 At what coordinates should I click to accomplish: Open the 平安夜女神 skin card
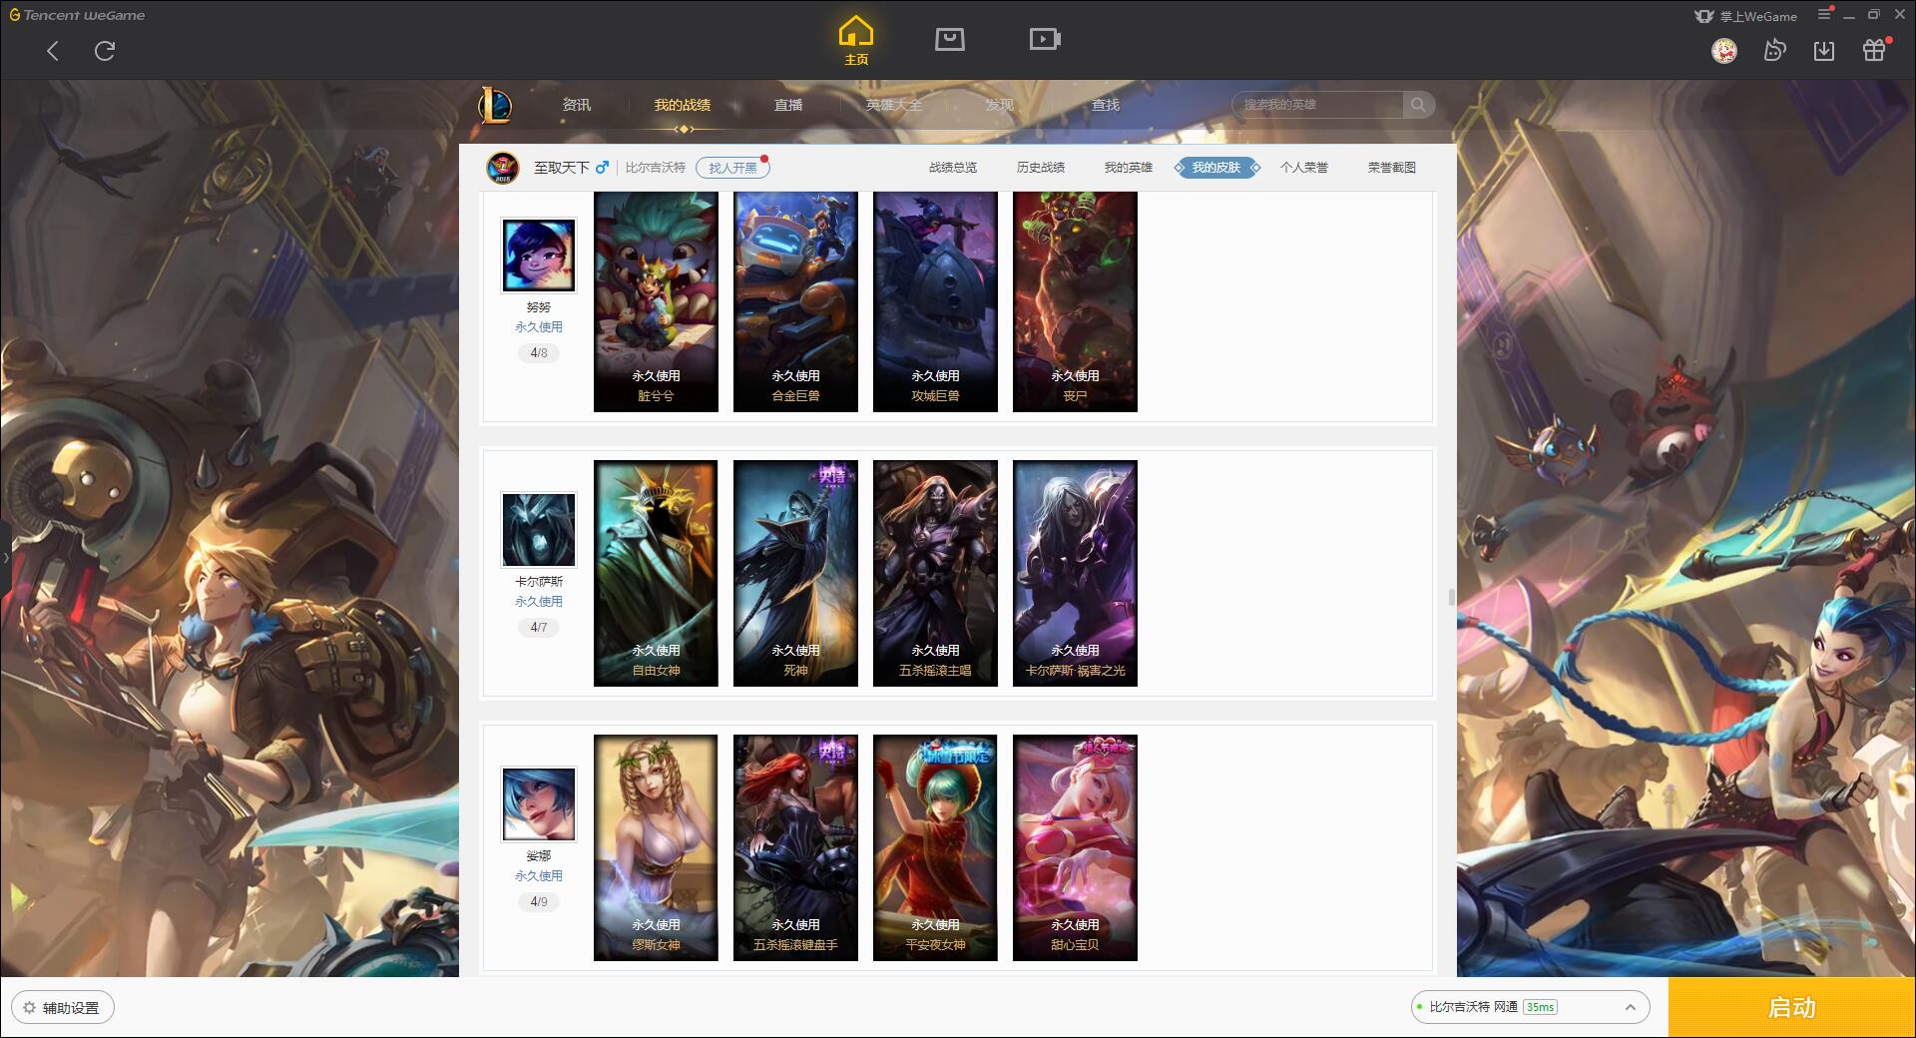(935, 847)
